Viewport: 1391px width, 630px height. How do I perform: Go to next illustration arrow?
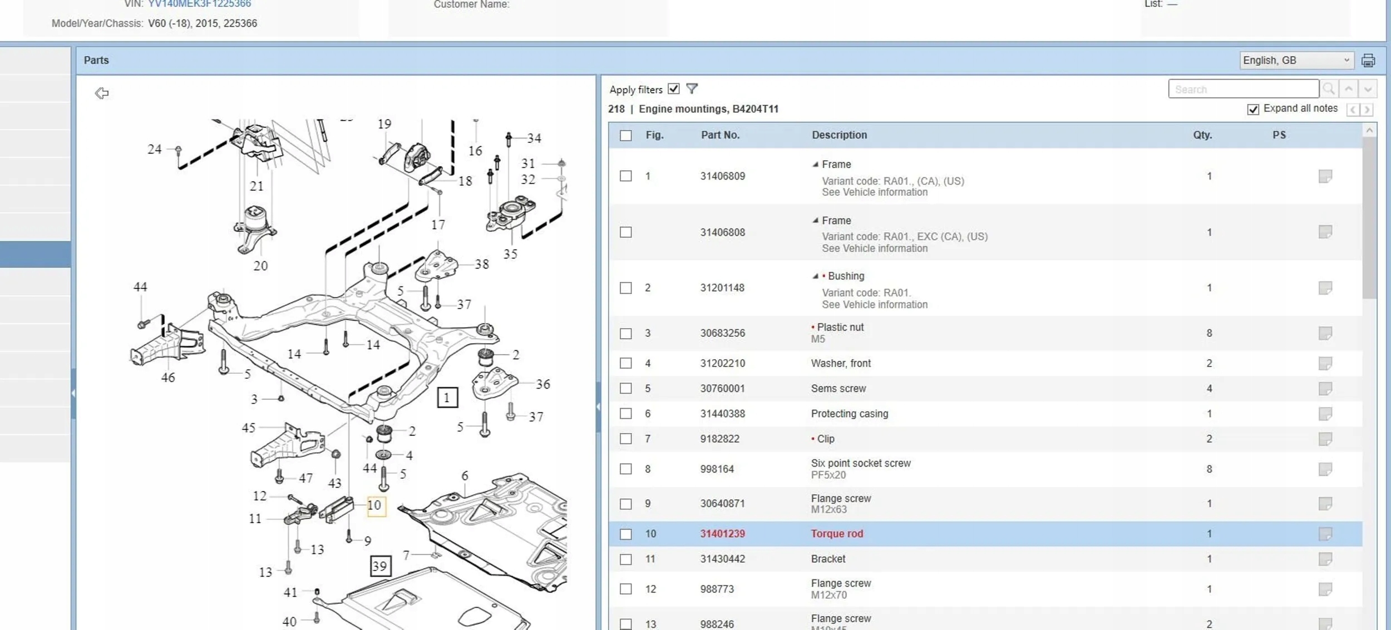click(x=1367, y=110)
